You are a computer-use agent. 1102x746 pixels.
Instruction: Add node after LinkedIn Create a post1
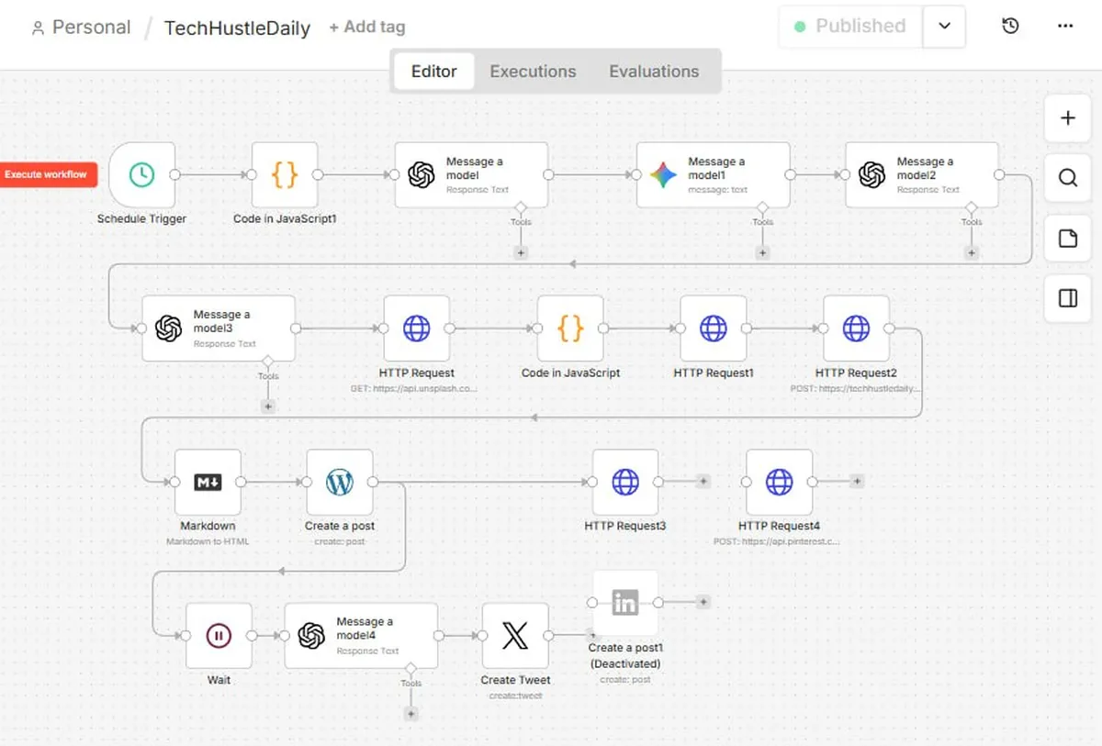click(x=703, y=602)
